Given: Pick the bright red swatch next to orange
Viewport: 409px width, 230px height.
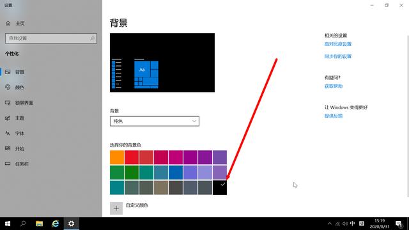Looking at the screenshot, I should pos(132,157).
